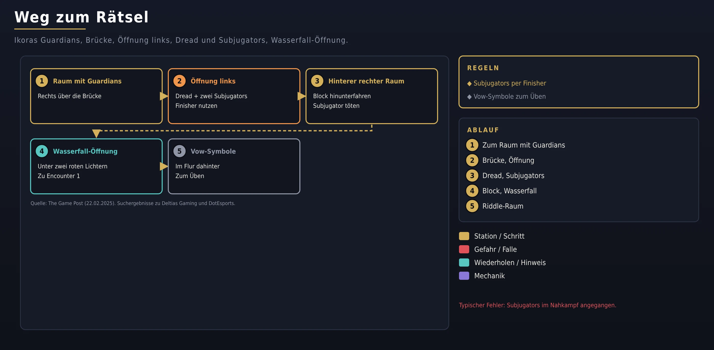Open the Hinterer rechter Raum card title
The width and height of the screenshot is (714, 350).
(366, 81)
